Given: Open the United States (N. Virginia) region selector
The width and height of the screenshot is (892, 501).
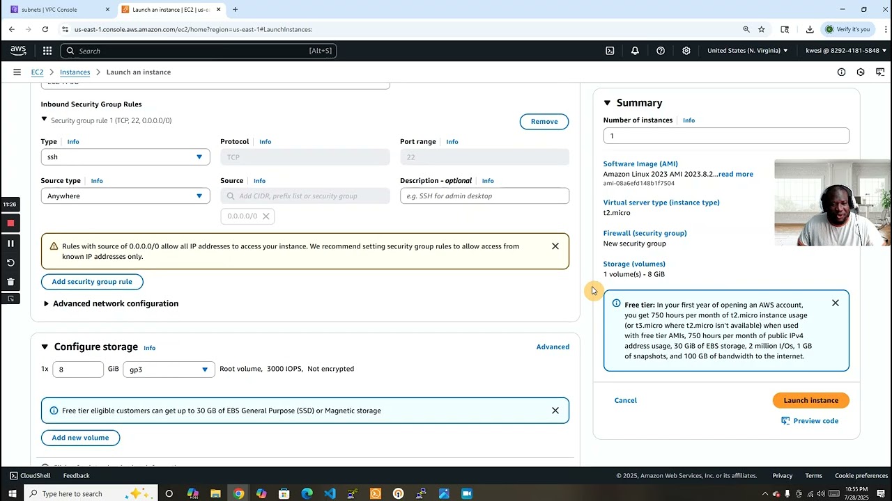Looking at the screenshot, I should pyautogui.click(x=748, y=51).
